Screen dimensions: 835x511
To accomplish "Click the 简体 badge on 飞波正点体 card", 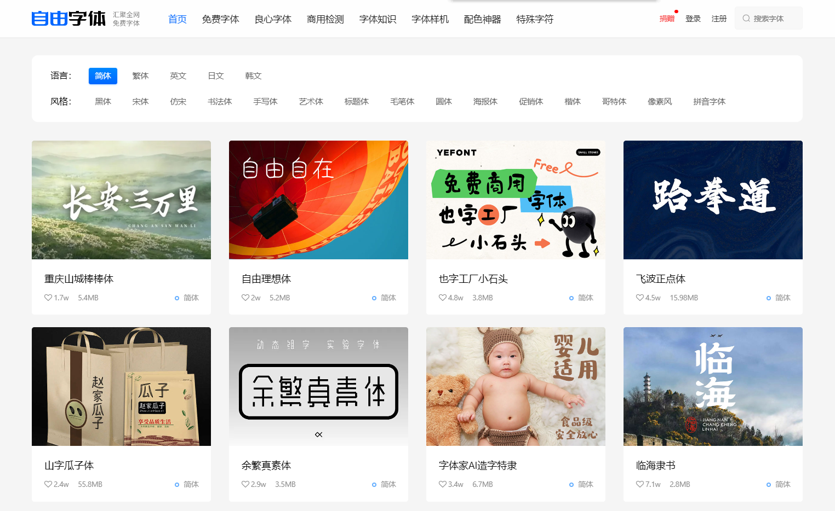I will pos(779,297).
